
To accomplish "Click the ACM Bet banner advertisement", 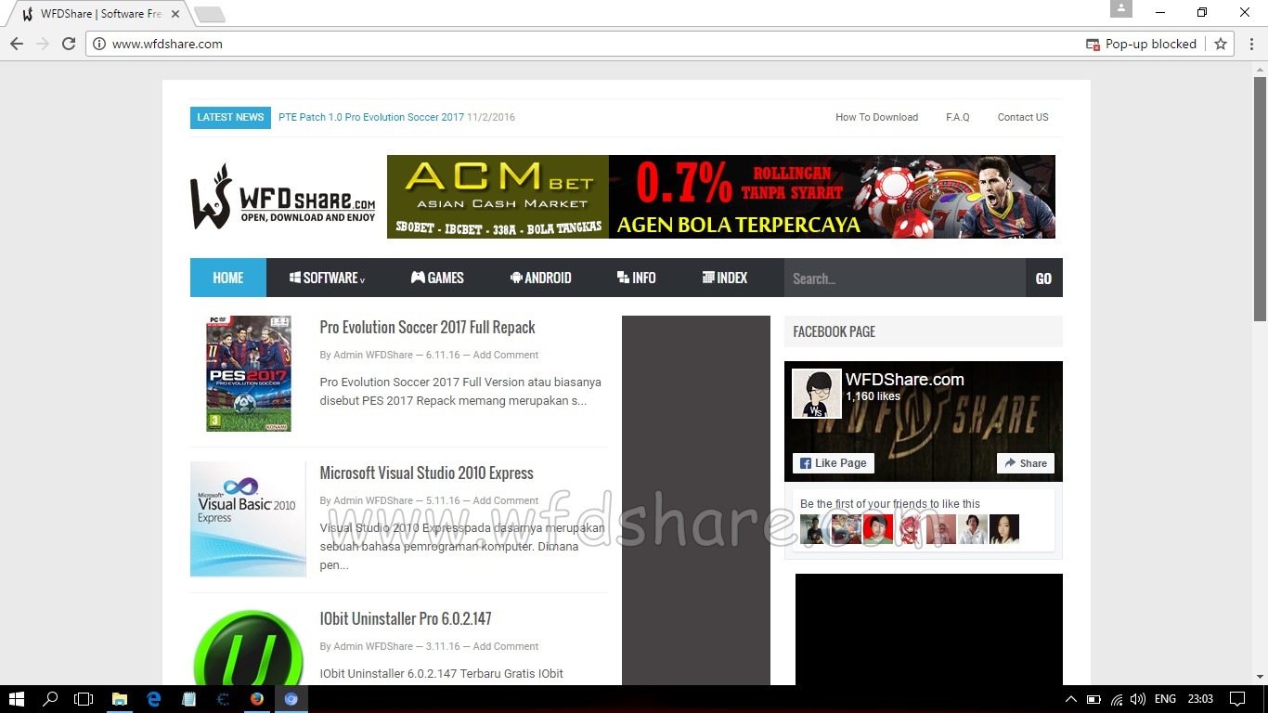I will tap(721, 197).
